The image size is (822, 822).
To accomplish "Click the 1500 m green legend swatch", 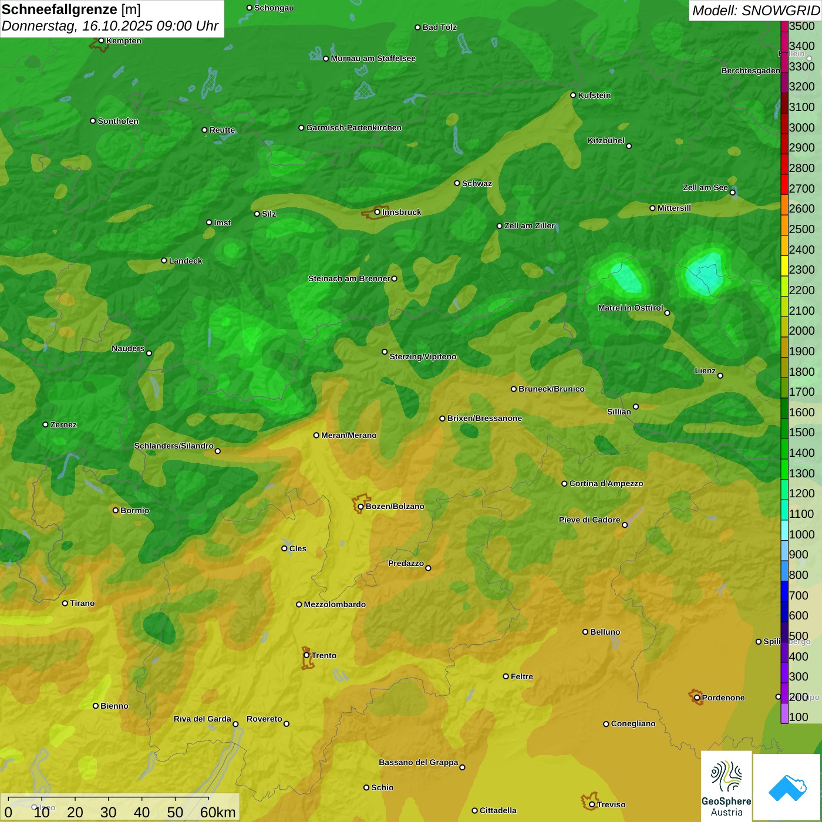I will (784, 429).
